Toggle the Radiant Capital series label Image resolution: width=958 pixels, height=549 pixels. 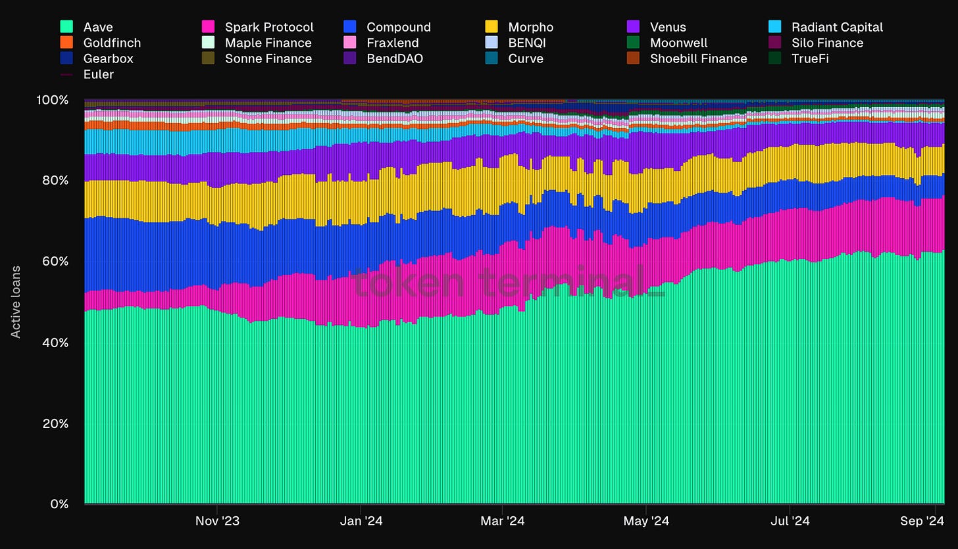pos(838,27)
